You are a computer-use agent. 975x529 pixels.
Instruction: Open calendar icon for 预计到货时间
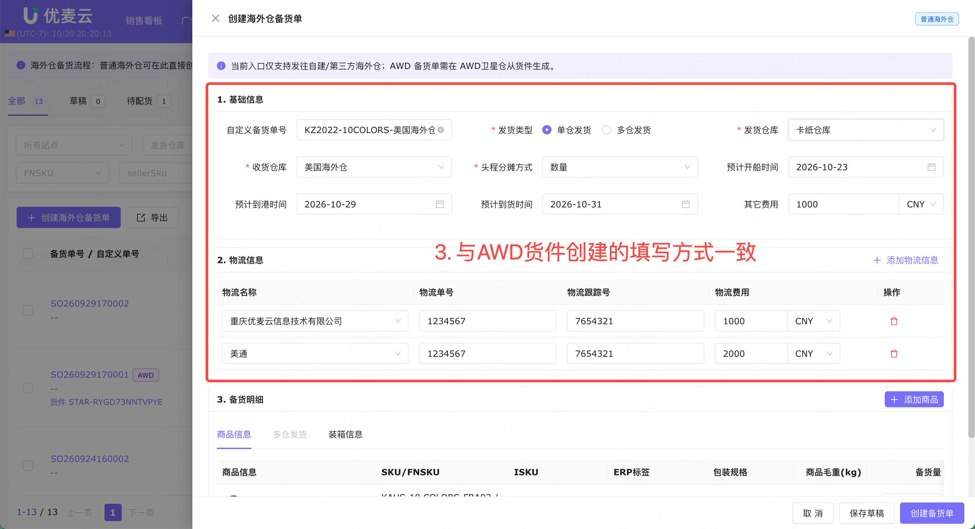[685, 204]
